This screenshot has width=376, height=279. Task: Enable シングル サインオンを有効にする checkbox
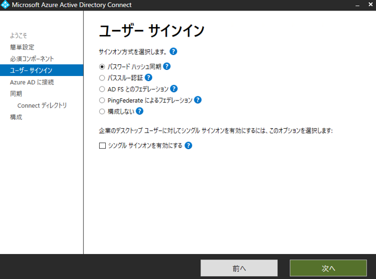click(102, 146)
